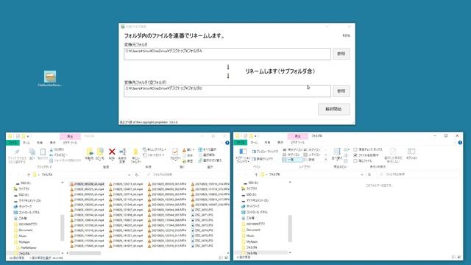The width and height of the screenshot is (471, 265).
Task: Click Move to icon in Folder A ribbon
Action: coord(90,152)
